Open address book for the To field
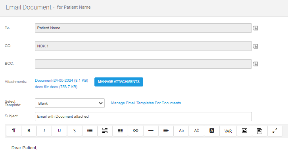Screen dimensions: 288x156 click(255, 28)
